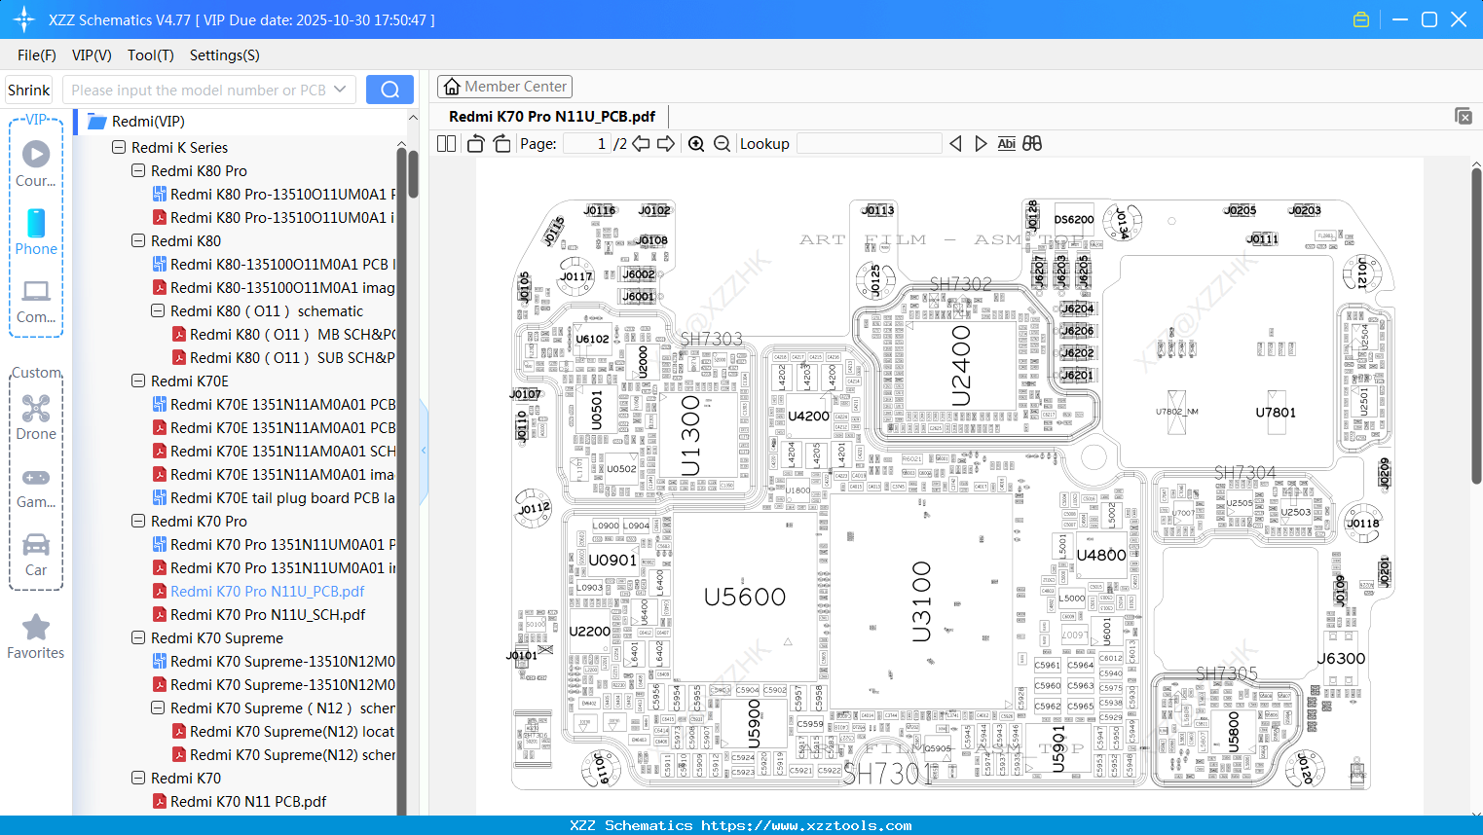Viewport: 1483px width, 835px height.
Task: Collapse the Redmi K70 Supreme node
Action: click(138, 638)
